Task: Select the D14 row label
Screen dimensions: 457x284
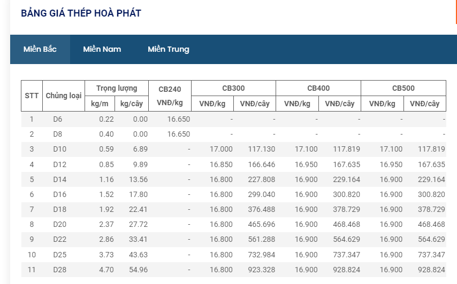Action: point(60,179)
